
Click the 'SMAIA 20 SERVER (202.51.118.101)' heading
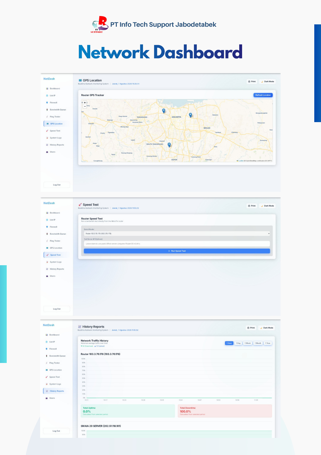pos(101,426)
